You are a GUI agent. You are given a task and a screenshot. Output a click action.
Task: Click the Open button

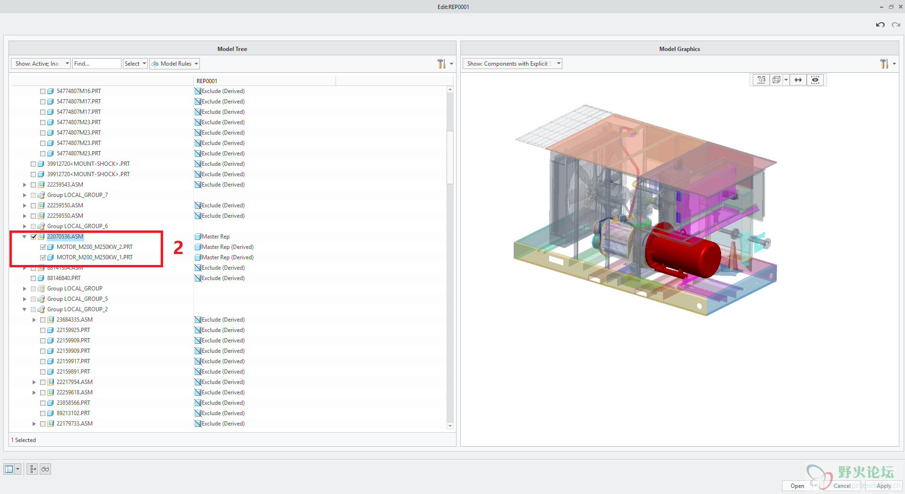[797, 486]
